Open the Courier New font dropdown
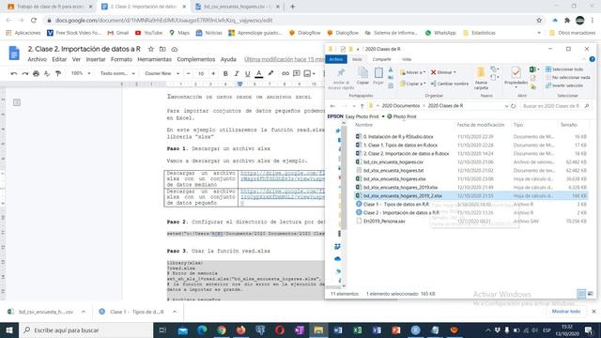The image size is (601, 338). [162, 73]
